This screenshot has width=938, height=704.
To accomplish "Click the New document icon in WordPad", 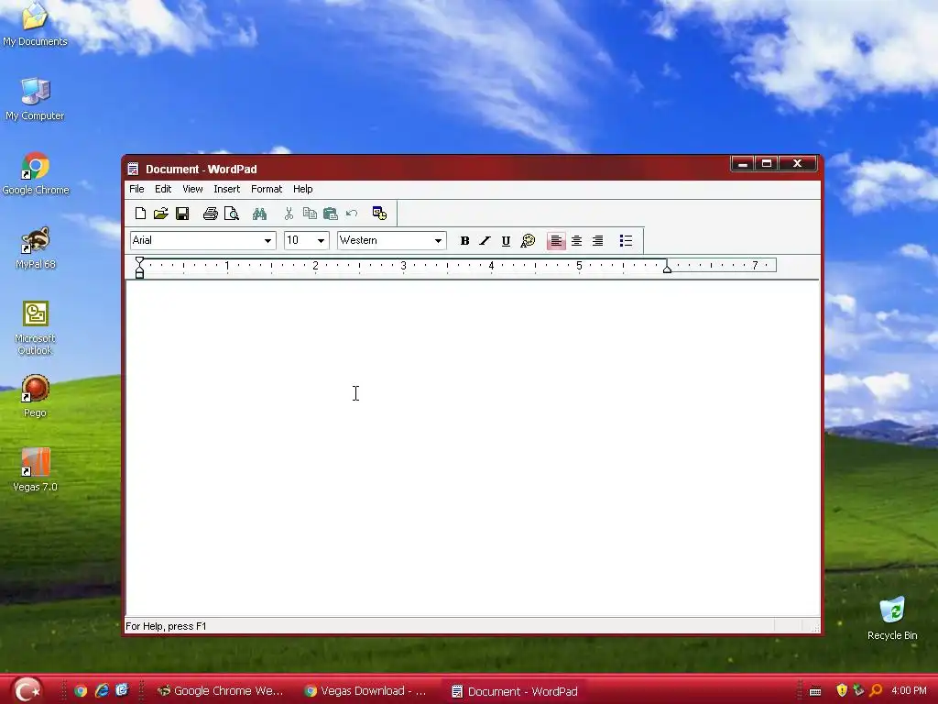I will pyautogui.click(x=140, y=214).
